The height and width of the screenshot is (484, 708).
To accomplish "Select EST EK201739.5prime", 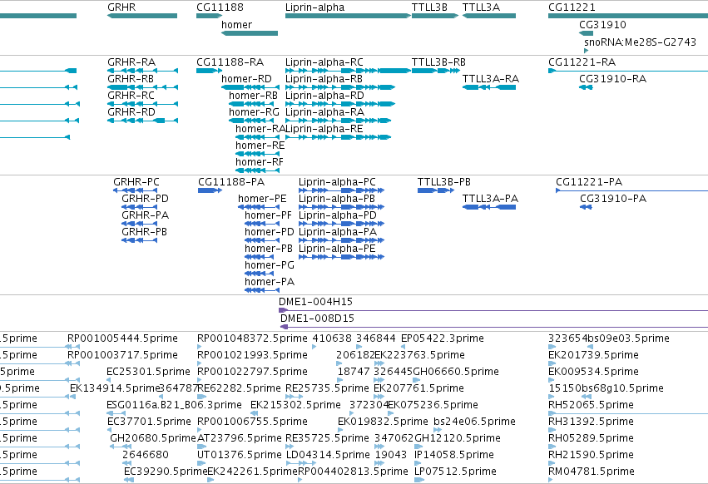I will (x=552, y=363).
